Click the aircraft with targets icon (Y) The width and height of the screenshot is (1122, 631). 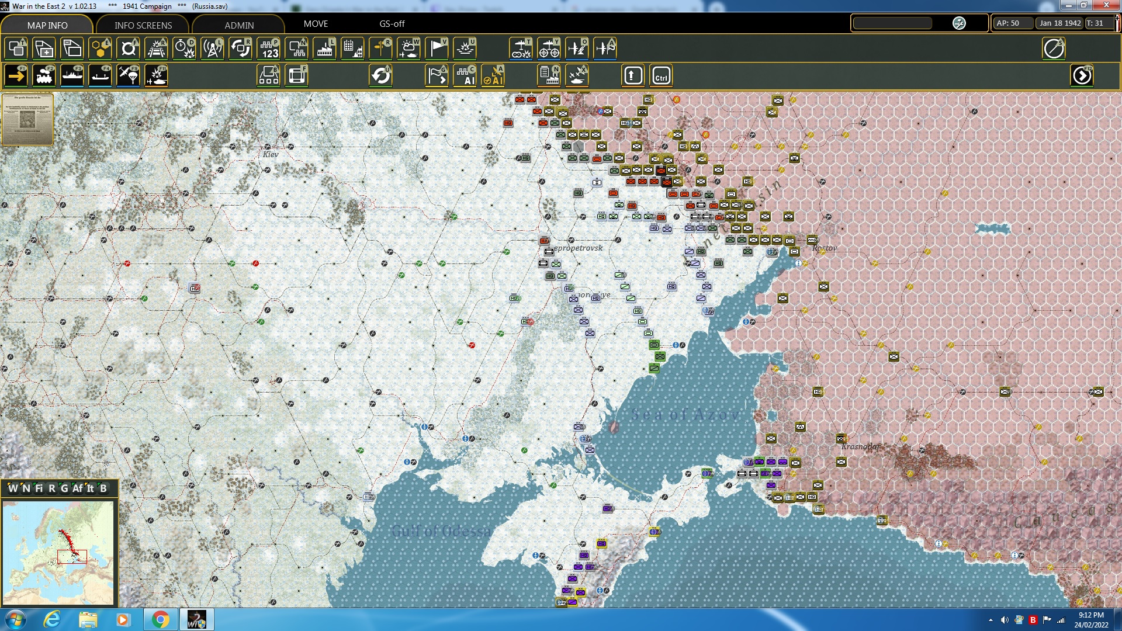point(549,48)
